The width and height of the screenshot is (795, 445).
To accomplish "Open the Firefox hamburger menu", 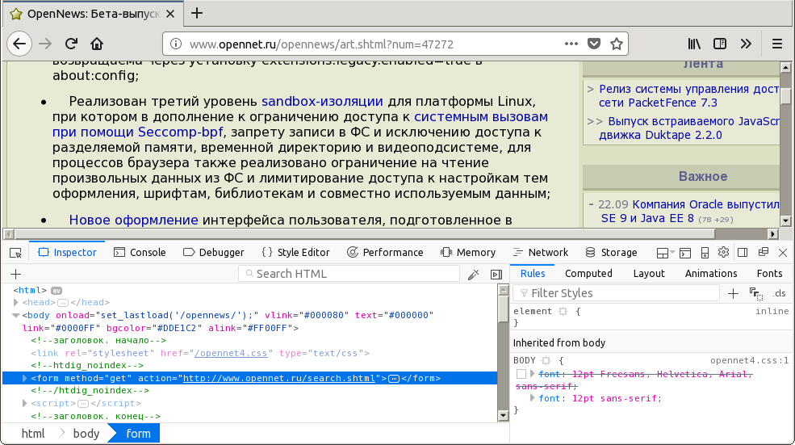I will click(x=776, y=44).
